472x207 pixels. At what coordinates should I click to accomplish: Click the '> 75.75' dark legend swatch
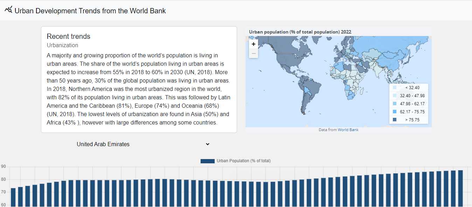pos(395,120)
